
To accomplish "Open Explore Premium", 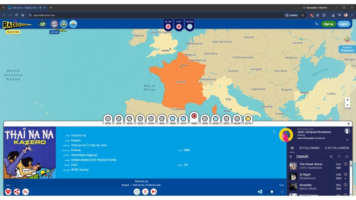I will (347, 49).
